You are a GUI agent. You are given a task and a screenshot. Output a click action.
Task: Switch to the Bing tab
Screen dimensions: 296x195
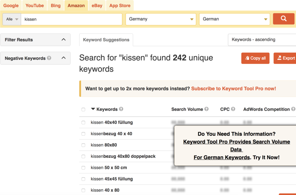56,6
